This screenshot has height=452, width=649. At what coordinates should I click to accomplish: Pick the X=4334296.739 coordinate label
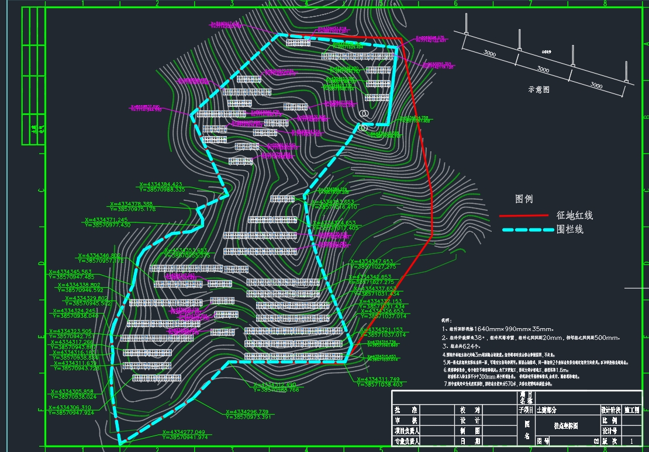(247, 412)
